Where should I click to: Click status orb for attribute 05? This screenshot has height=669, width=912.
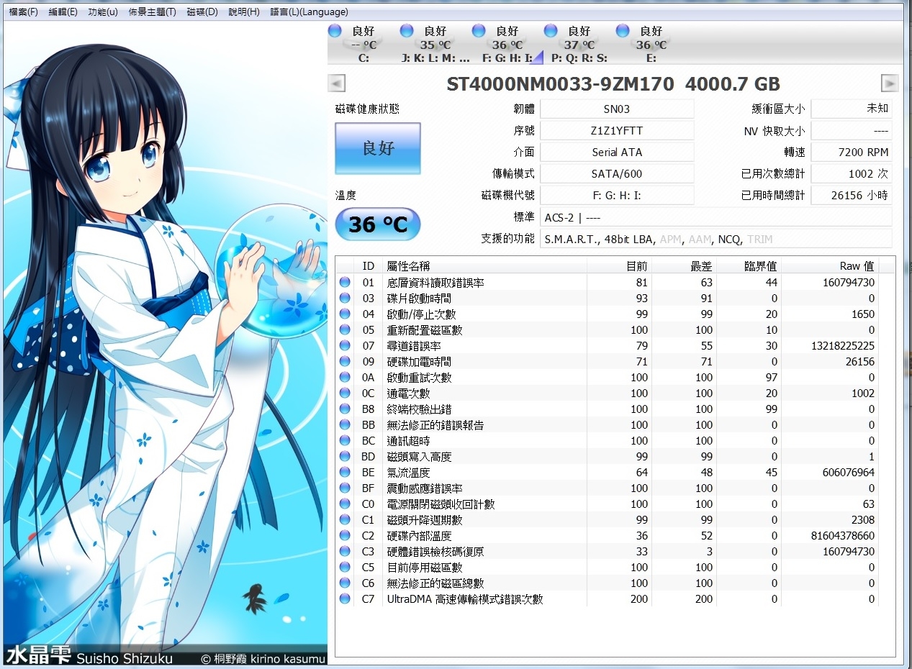[345, 330]
